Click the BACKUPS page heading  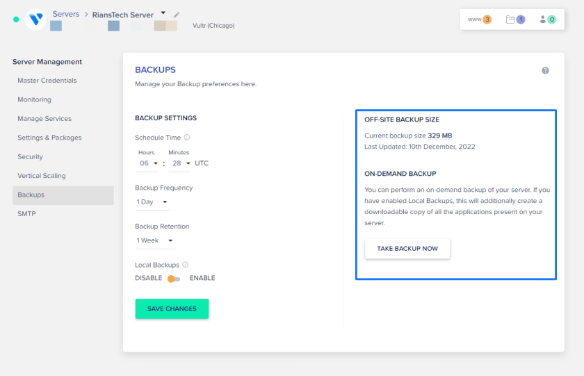155,70
